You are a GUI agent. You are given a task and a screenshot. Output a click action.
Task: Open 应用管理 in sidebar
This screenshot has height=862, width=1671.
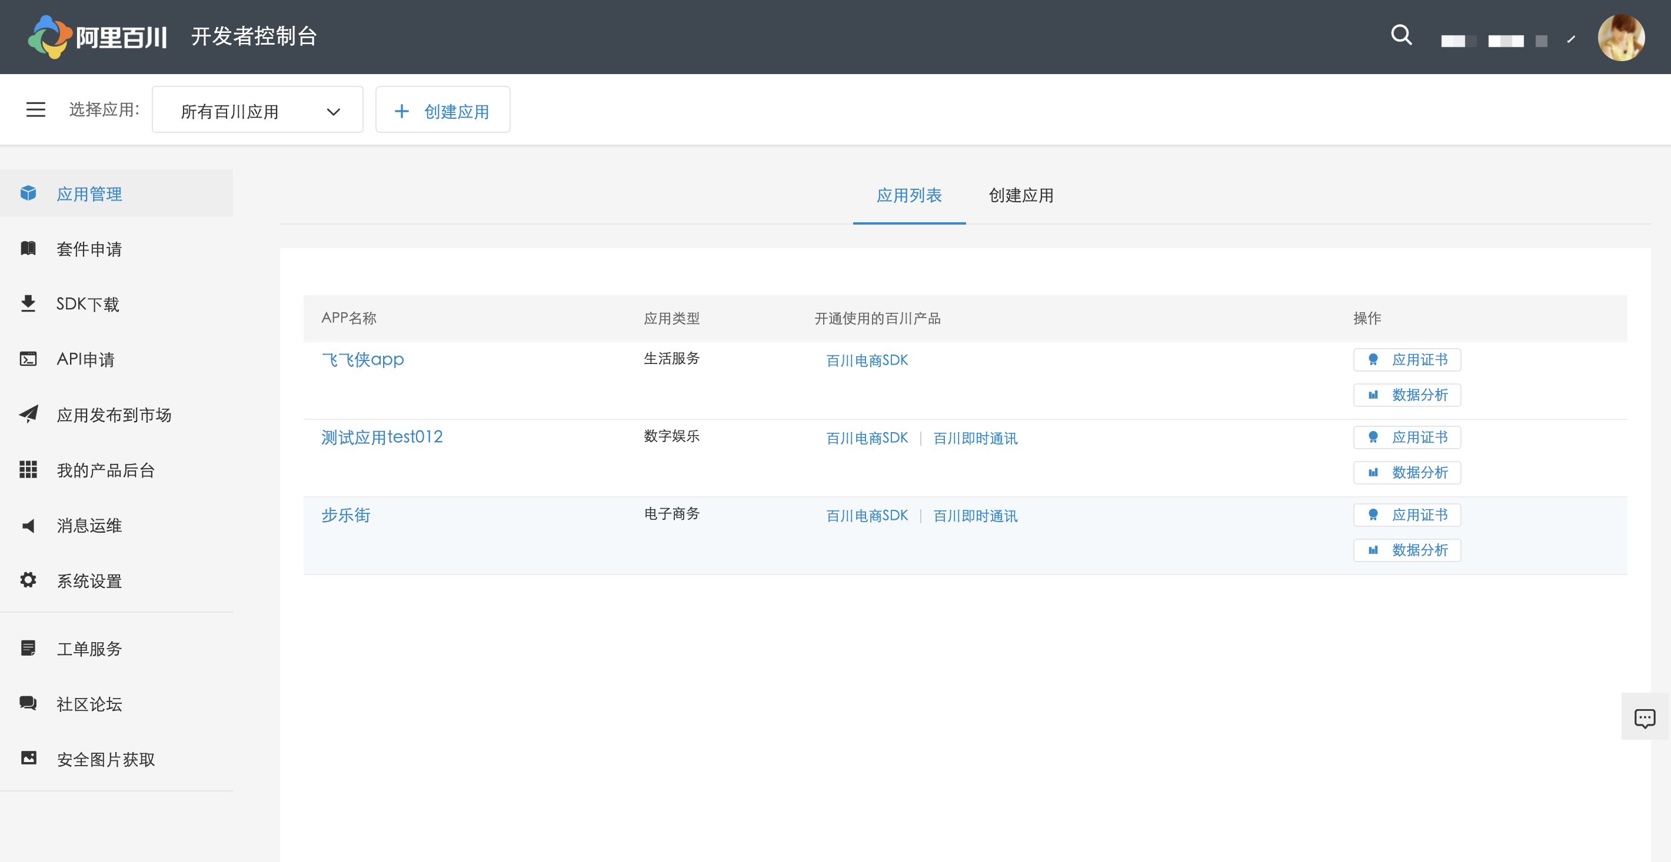(116, 193)
